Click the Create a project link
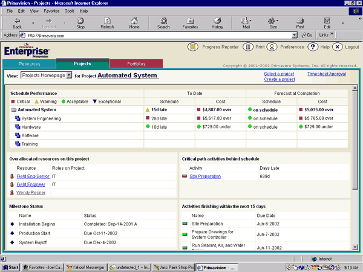Screen dimensions: 363x272 pyautogui.click(x=280, y=79)
